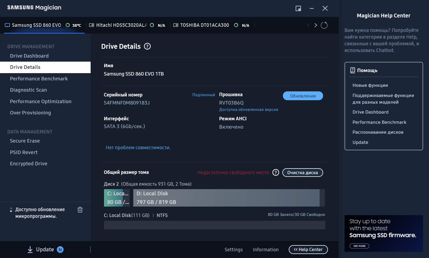Click SEE MORE on firmware banner
The width and height of the screenshot is (429, 258).
pyautogui.click(x=359, y=246)
